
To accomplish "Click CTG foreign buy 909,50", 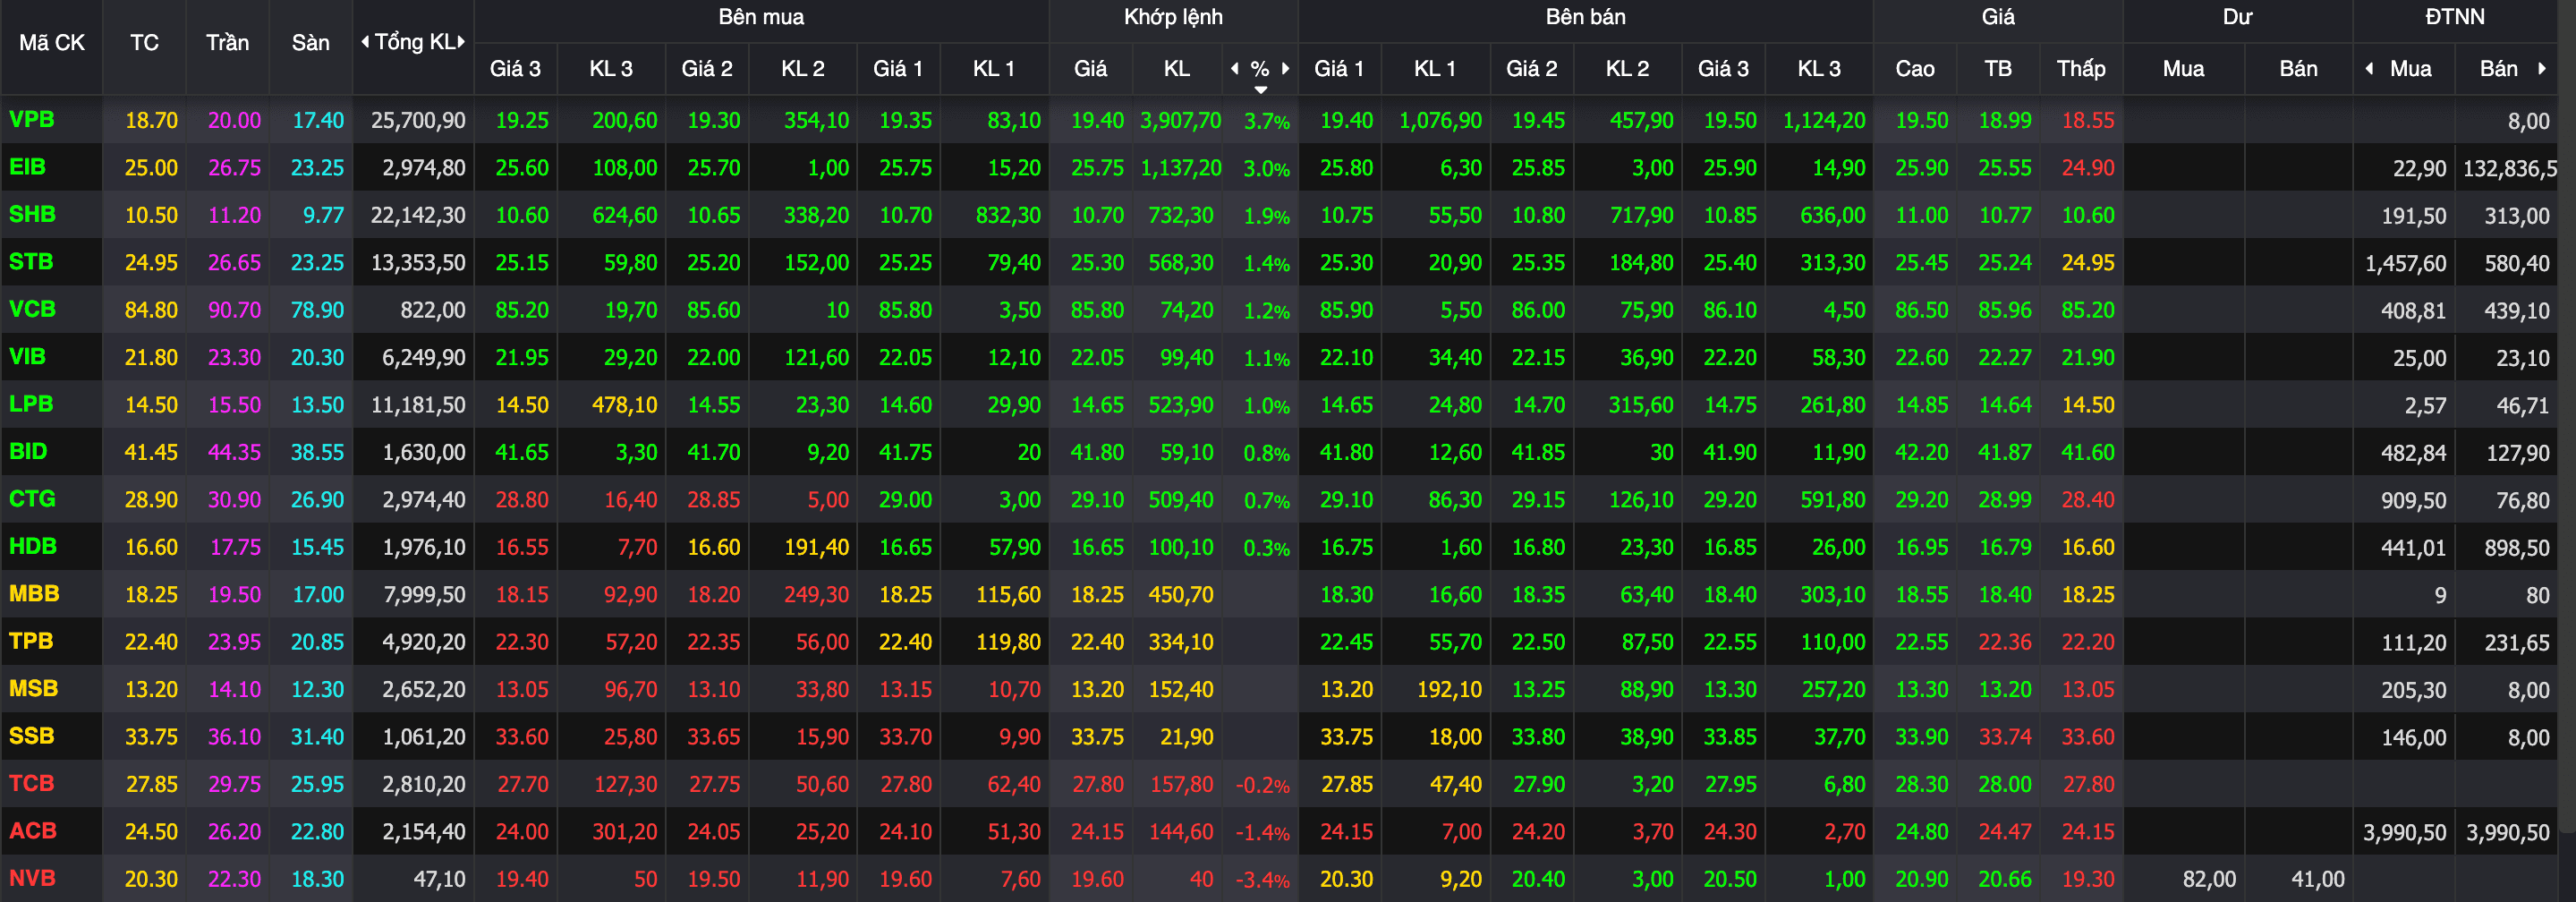I will [x=2413, y=500].
